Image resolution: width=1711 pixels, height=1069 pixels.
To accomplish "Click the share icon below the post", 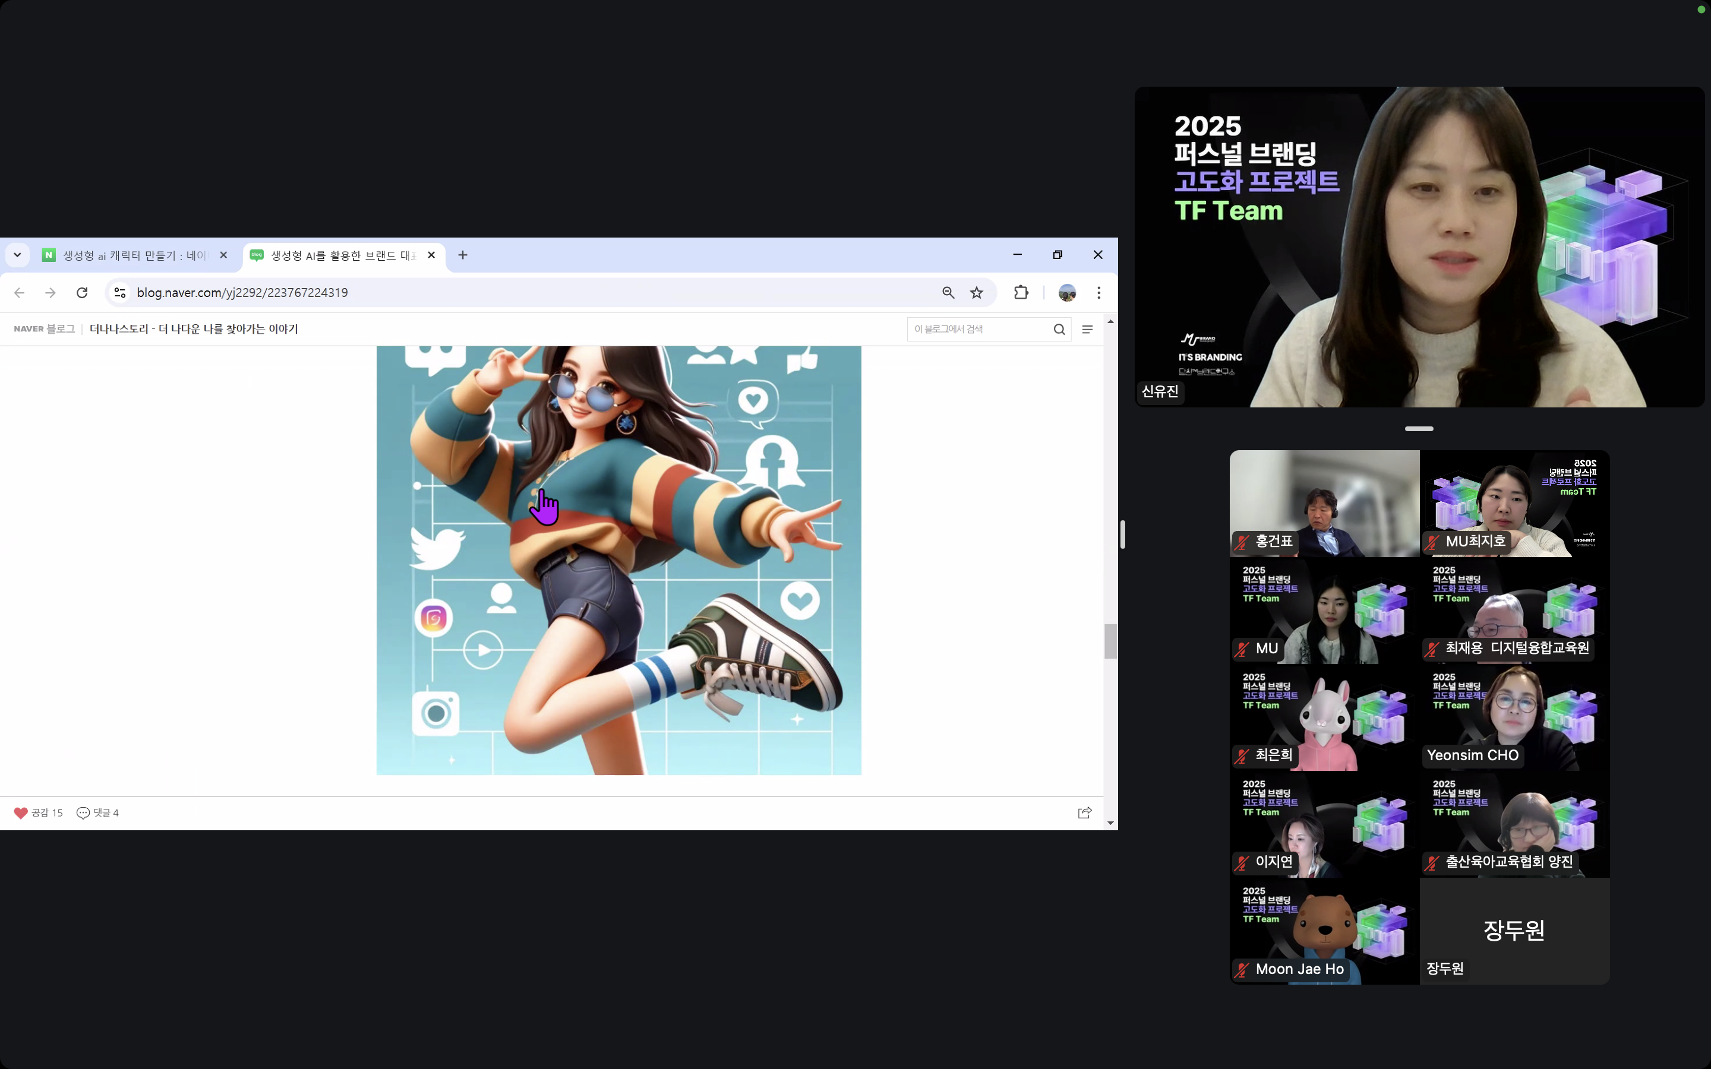I will 1085,813.
